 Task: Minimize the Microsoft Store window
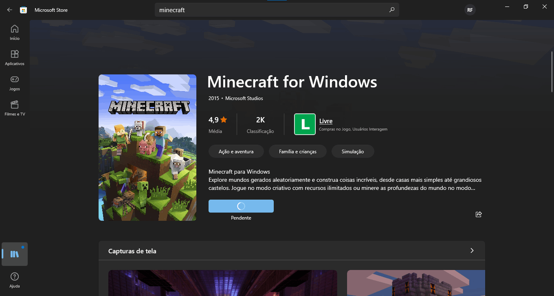click(x=507, y=7)
